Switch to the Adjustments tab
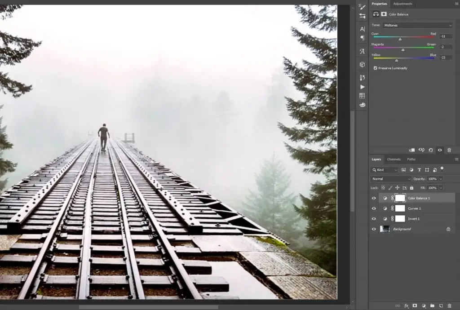 [402, 4]
